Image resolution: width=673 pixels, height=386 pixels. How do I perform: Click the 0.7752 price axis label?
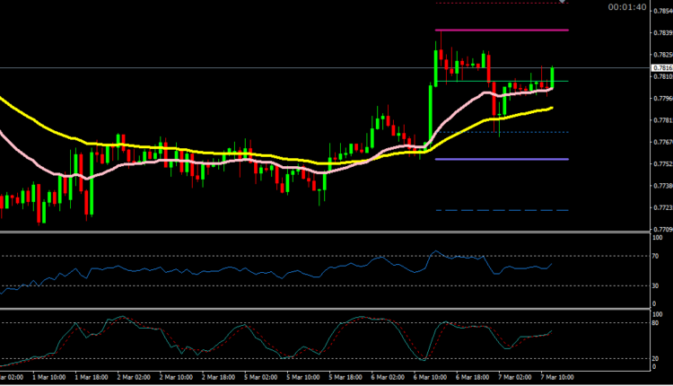(662, 164)
